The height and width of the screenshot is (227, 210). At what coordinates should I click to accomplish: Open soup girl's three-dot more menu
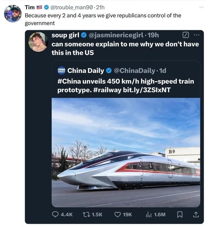[x=196, y=35]
